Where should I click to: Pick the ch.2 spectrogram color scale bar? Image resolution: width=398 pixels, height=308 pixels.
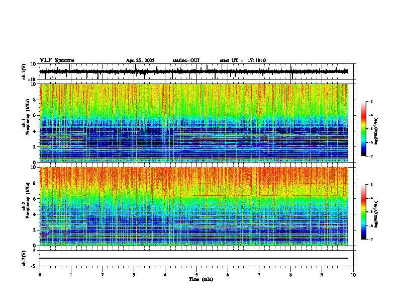coord(363,212)
